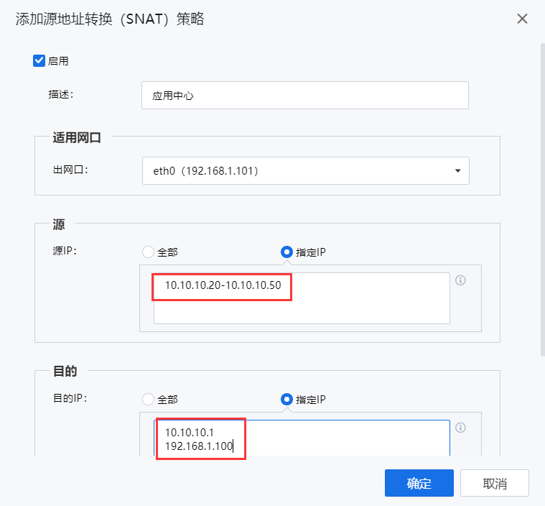The image size is (545, 506).
Task: Select 指定IP radio for 源IP
Action: click(x=287, y=252)
